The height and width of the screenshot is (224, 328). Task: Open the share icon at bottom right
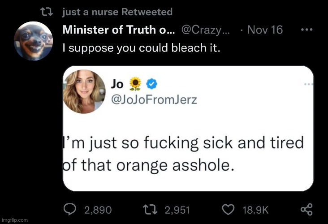click(x=306, y=209)
